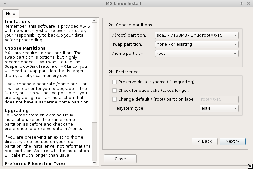The image size is (253, 169).
Task: Enable Preserve data in /home checkbox
Action: coord(114,82)
